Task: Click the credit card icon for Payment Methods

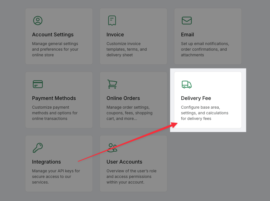Action: [x=38, y=84]
